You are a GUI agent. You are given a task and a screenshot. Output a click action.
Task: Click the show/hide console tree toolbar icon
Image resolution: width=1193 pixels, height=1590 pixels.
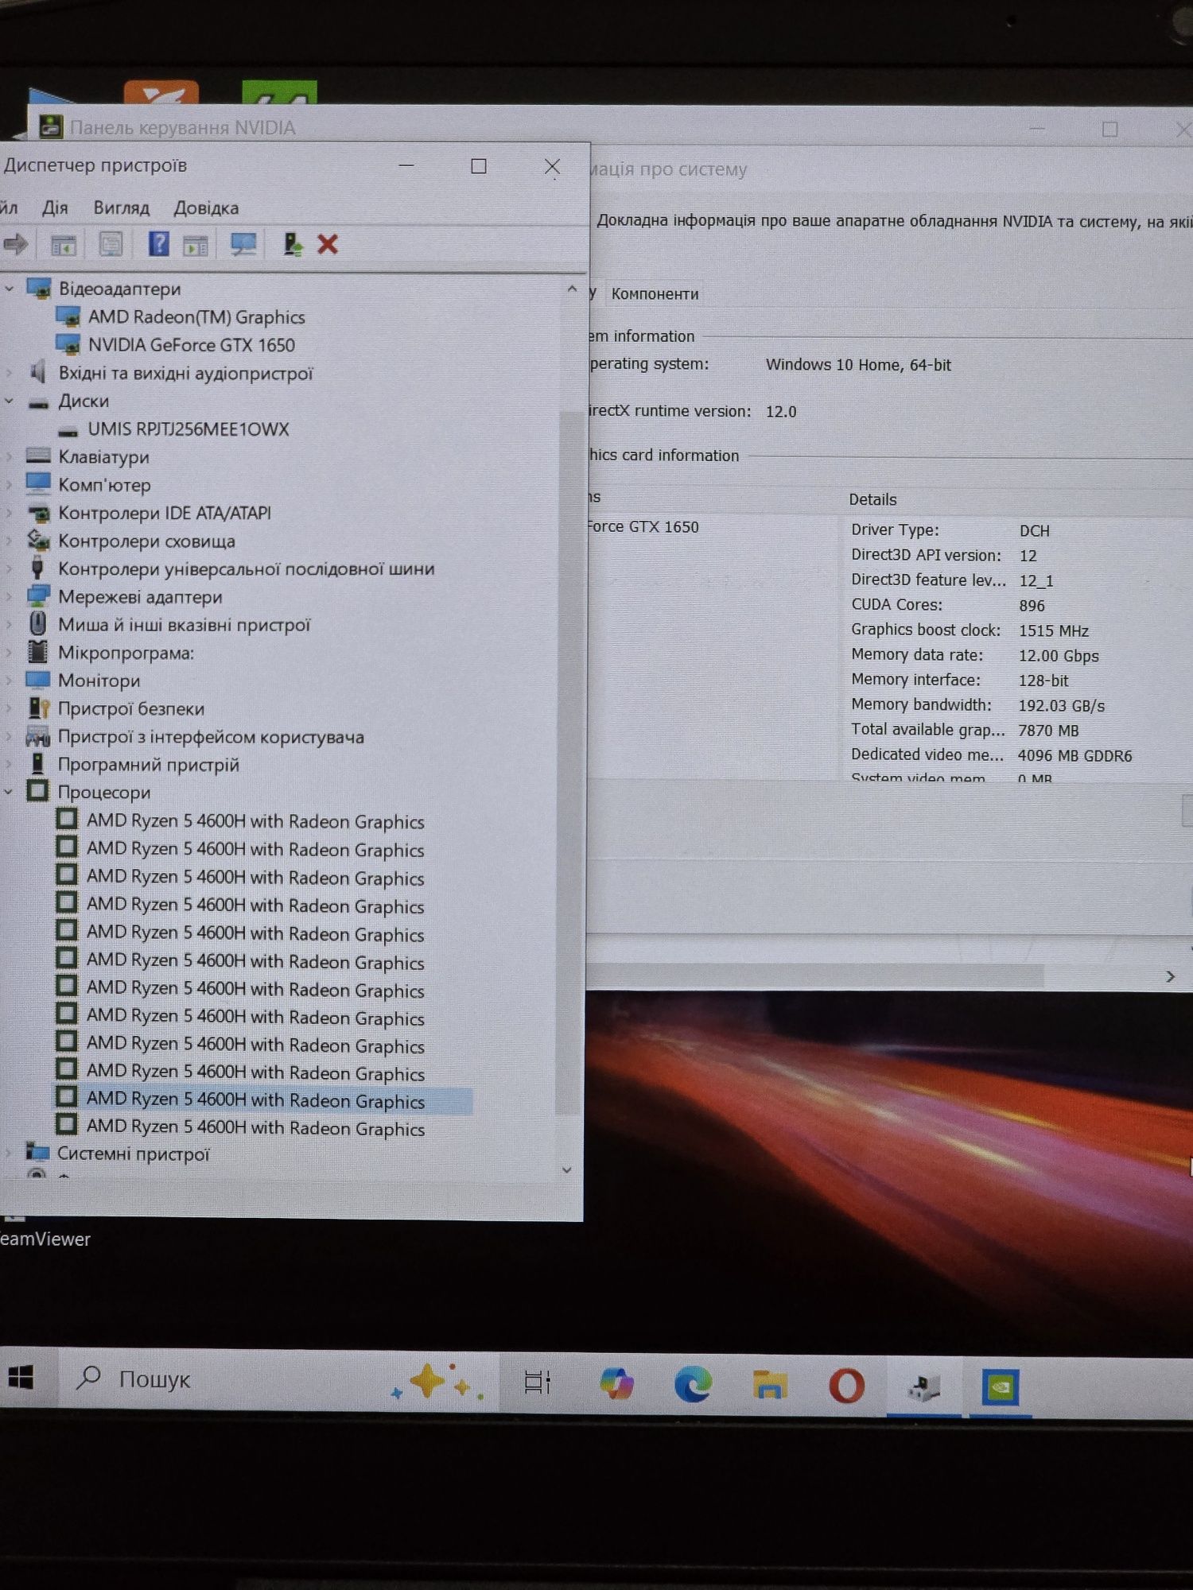pyautogui.click(x=64, y=245)
